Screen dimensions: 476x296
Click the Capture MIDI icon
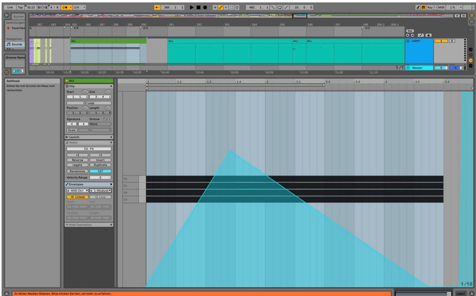pyautogui.click(x=232, y=7)
